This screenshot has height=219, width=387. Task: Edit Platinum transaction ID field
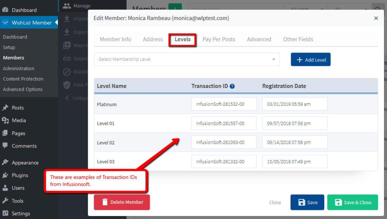pos(224,104)
